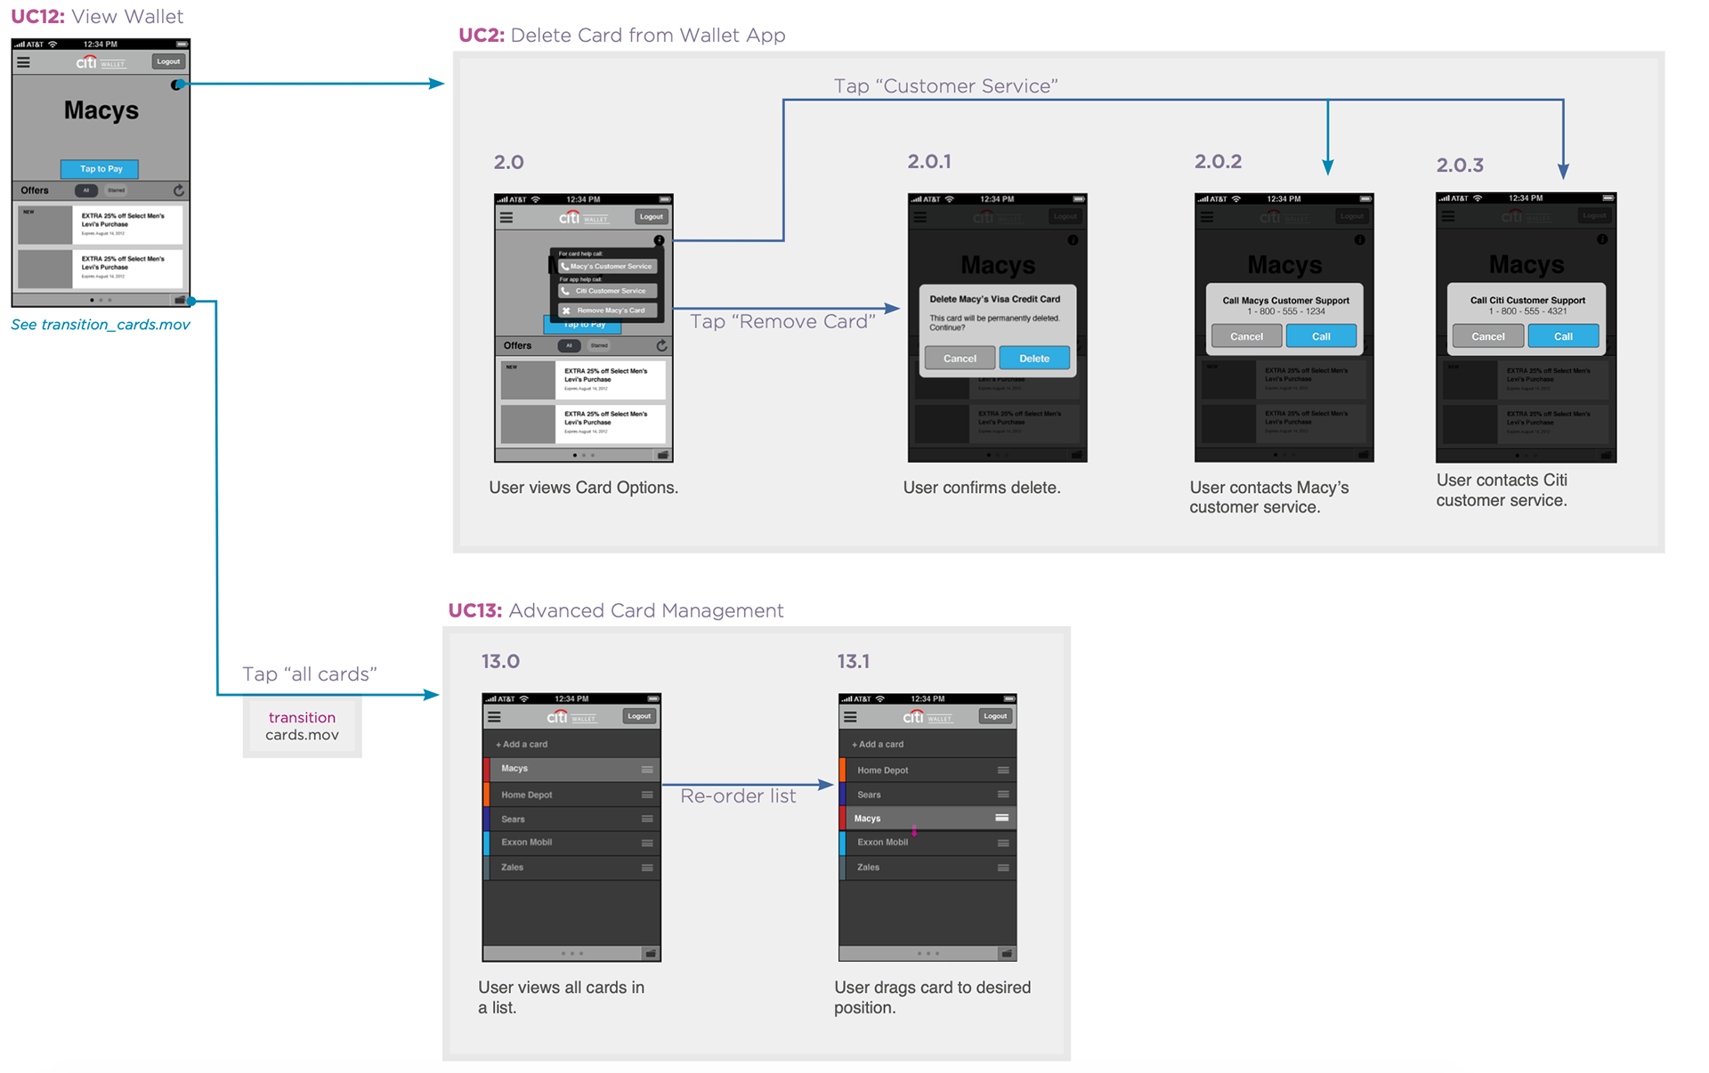The height and width of the screenshot is (1073, 1709).
Task: Tap Logout in screen 13.0
Action: [639, 716]
